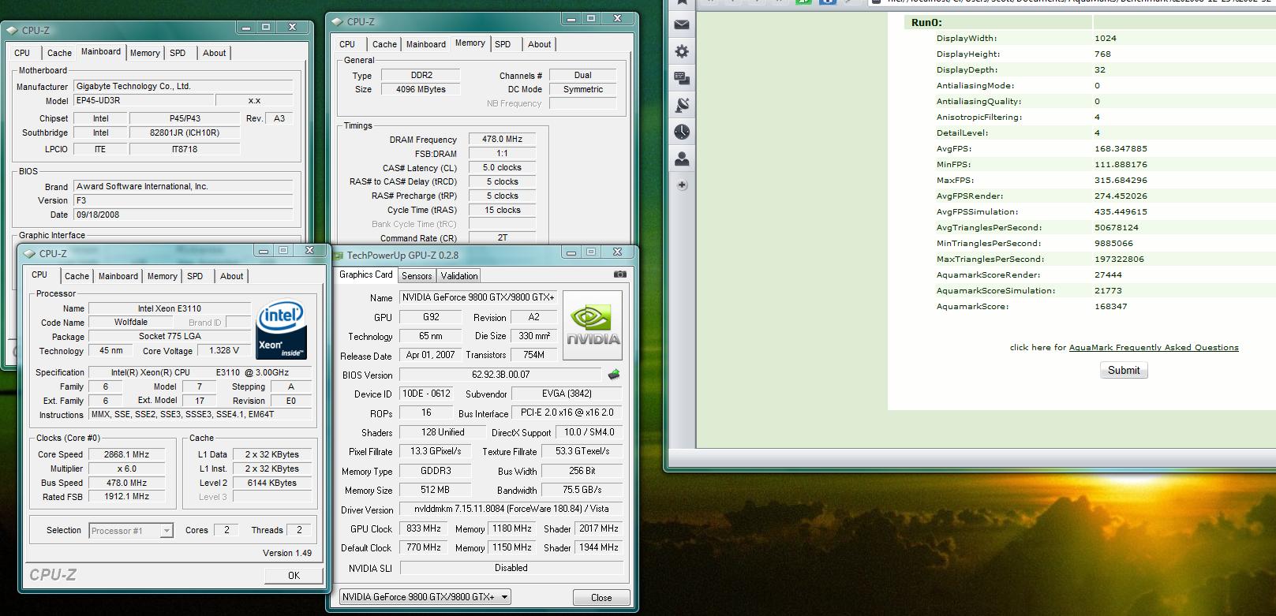The image size is (1276, 616).
Task: Click the Instructions MMX SSE field
Action: click(200, 415)
